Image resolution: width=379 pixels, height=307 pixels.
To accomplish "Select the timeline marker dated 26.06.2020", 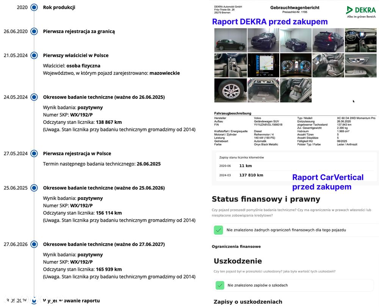I will [34, 31].
